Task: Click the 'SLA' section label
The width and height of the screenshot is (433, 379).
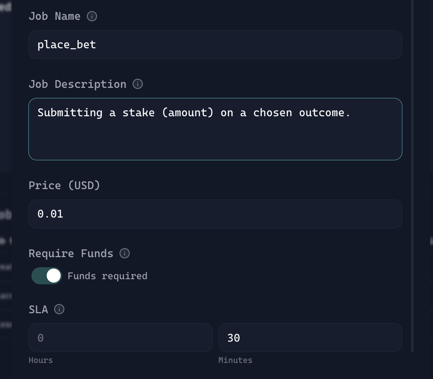Action: tap(38, 309)
